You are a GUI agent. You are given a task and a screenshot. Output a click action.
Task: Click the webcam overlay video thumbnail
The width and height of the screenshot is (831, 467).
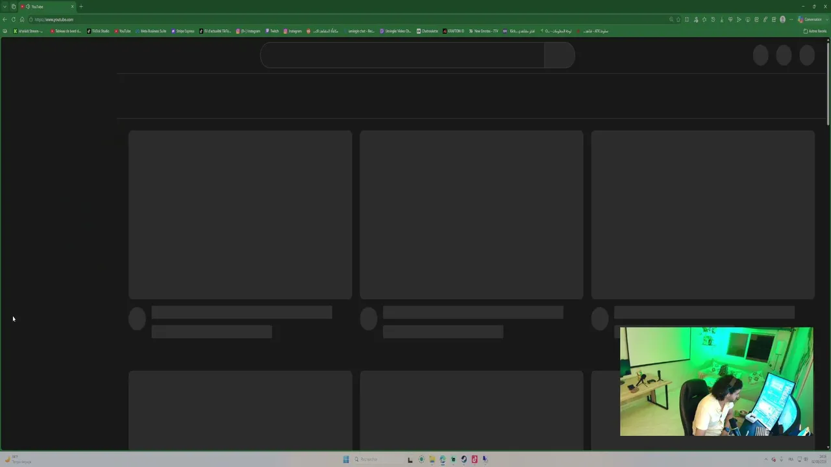[x=716, y=381]
